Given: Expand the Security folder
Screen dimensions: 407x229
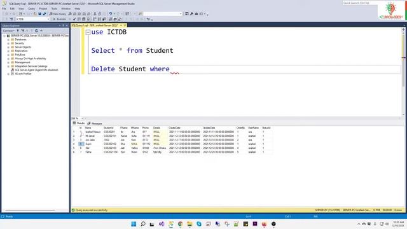Looking at the screenshot, I should click(8, 43).
